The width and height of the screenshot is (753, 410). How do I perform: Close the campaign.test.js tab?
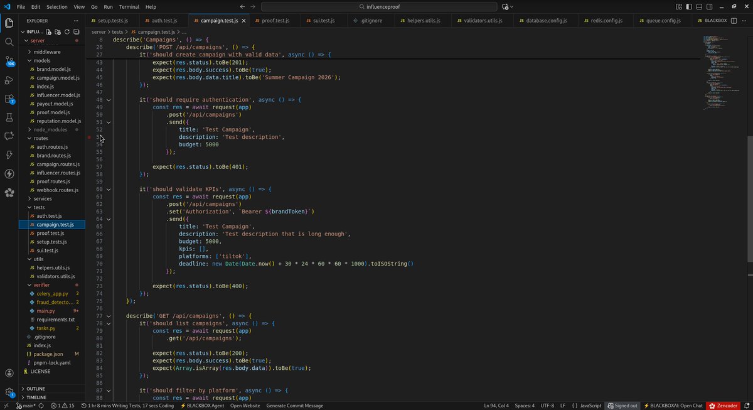tap(243, 21)
